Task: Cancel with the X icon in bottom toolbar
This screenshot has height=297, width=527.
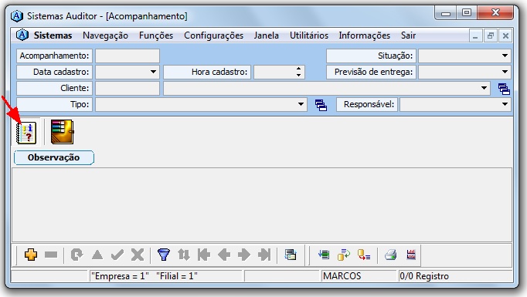Action: 138,255
